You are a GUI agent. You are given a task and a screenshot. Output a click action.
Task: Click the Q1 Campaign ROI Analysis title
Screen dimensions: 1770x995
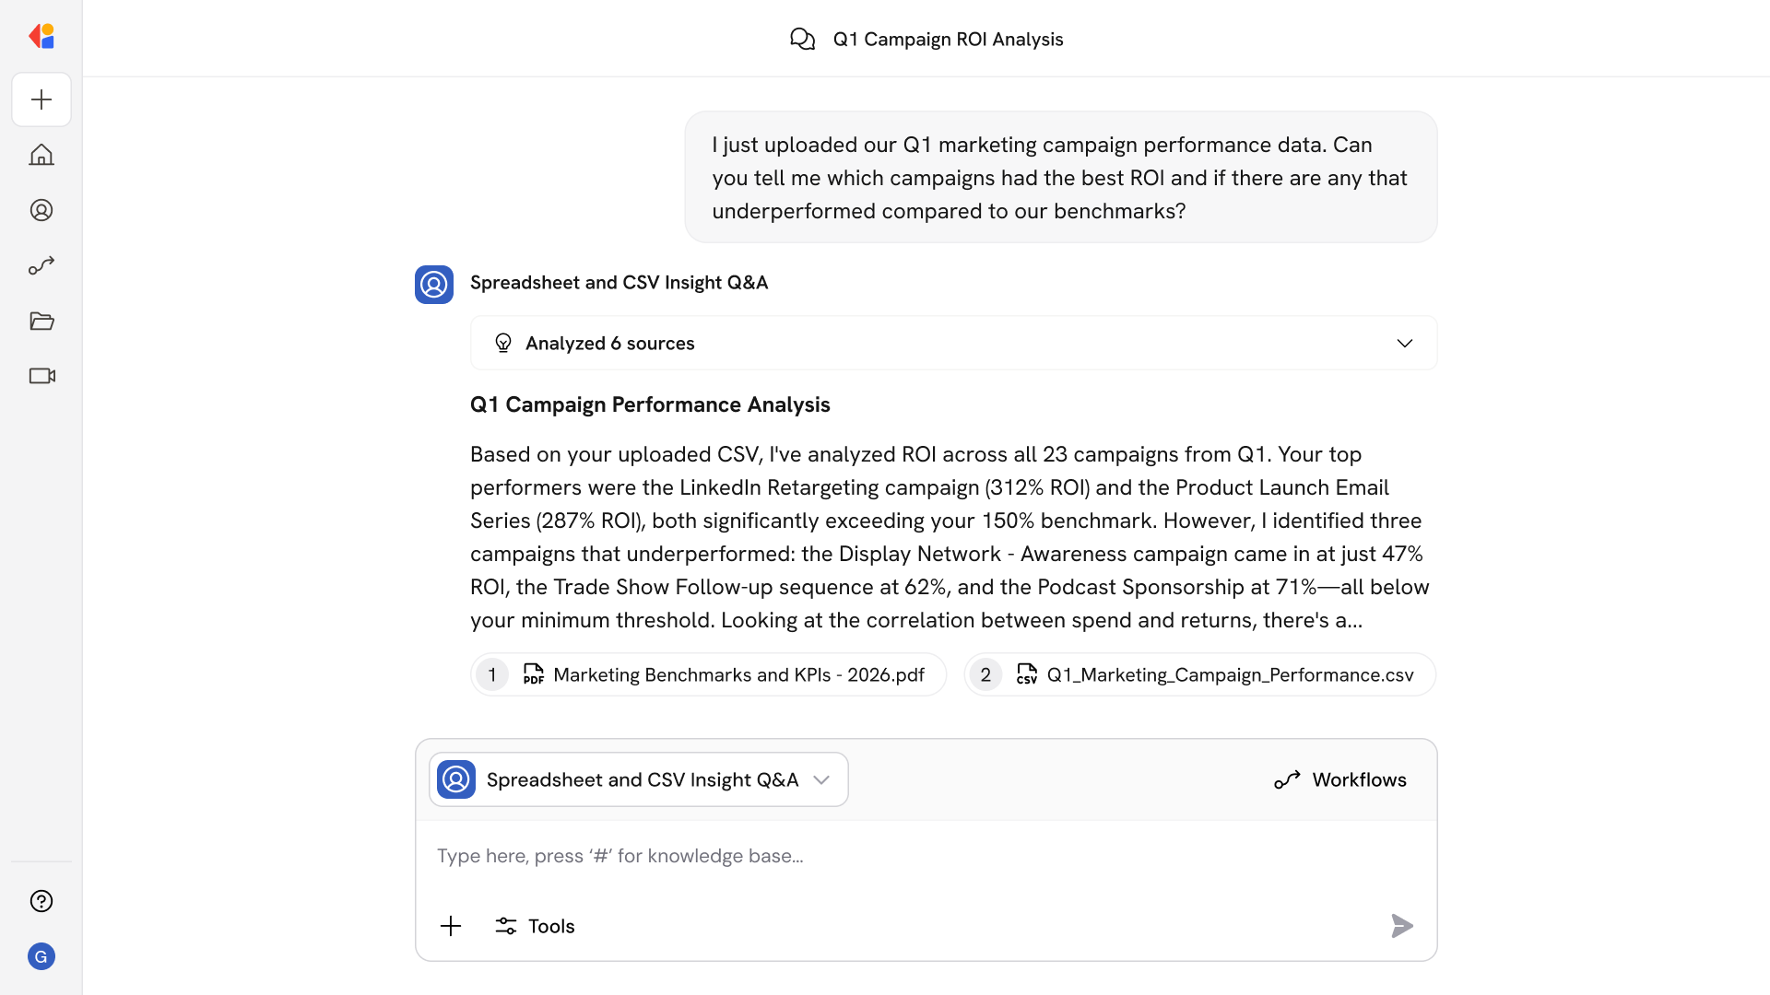(x=948, y=39)
